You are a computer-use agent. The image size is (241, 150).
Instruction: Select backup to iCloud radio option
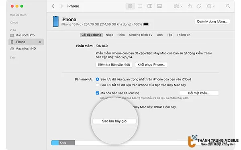[x=97, y=79]
